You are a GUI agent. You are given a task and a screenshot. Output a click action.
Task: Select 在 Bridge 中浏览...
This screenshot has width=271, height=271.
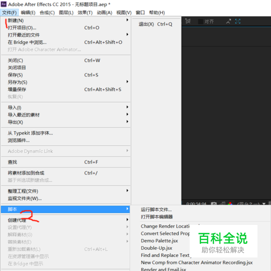66,42
